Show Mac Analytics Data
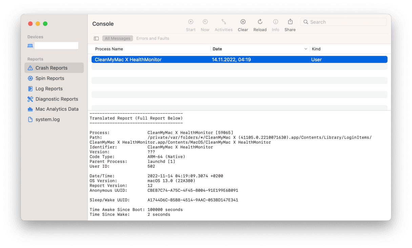412x248 pixels. click(57, 109)
